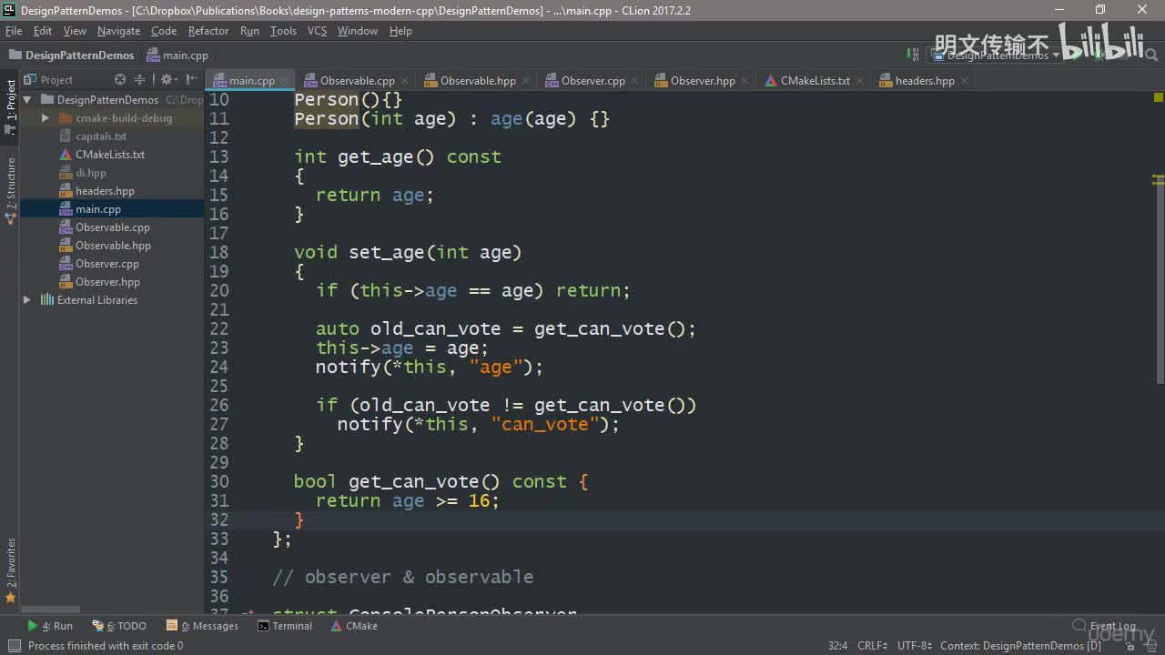Image resolution: width=1165 pixels, height=655 pixels.
Task: Close the Observer.cpp editor tab
Action: pyautogui.click(x=634, y=81)
